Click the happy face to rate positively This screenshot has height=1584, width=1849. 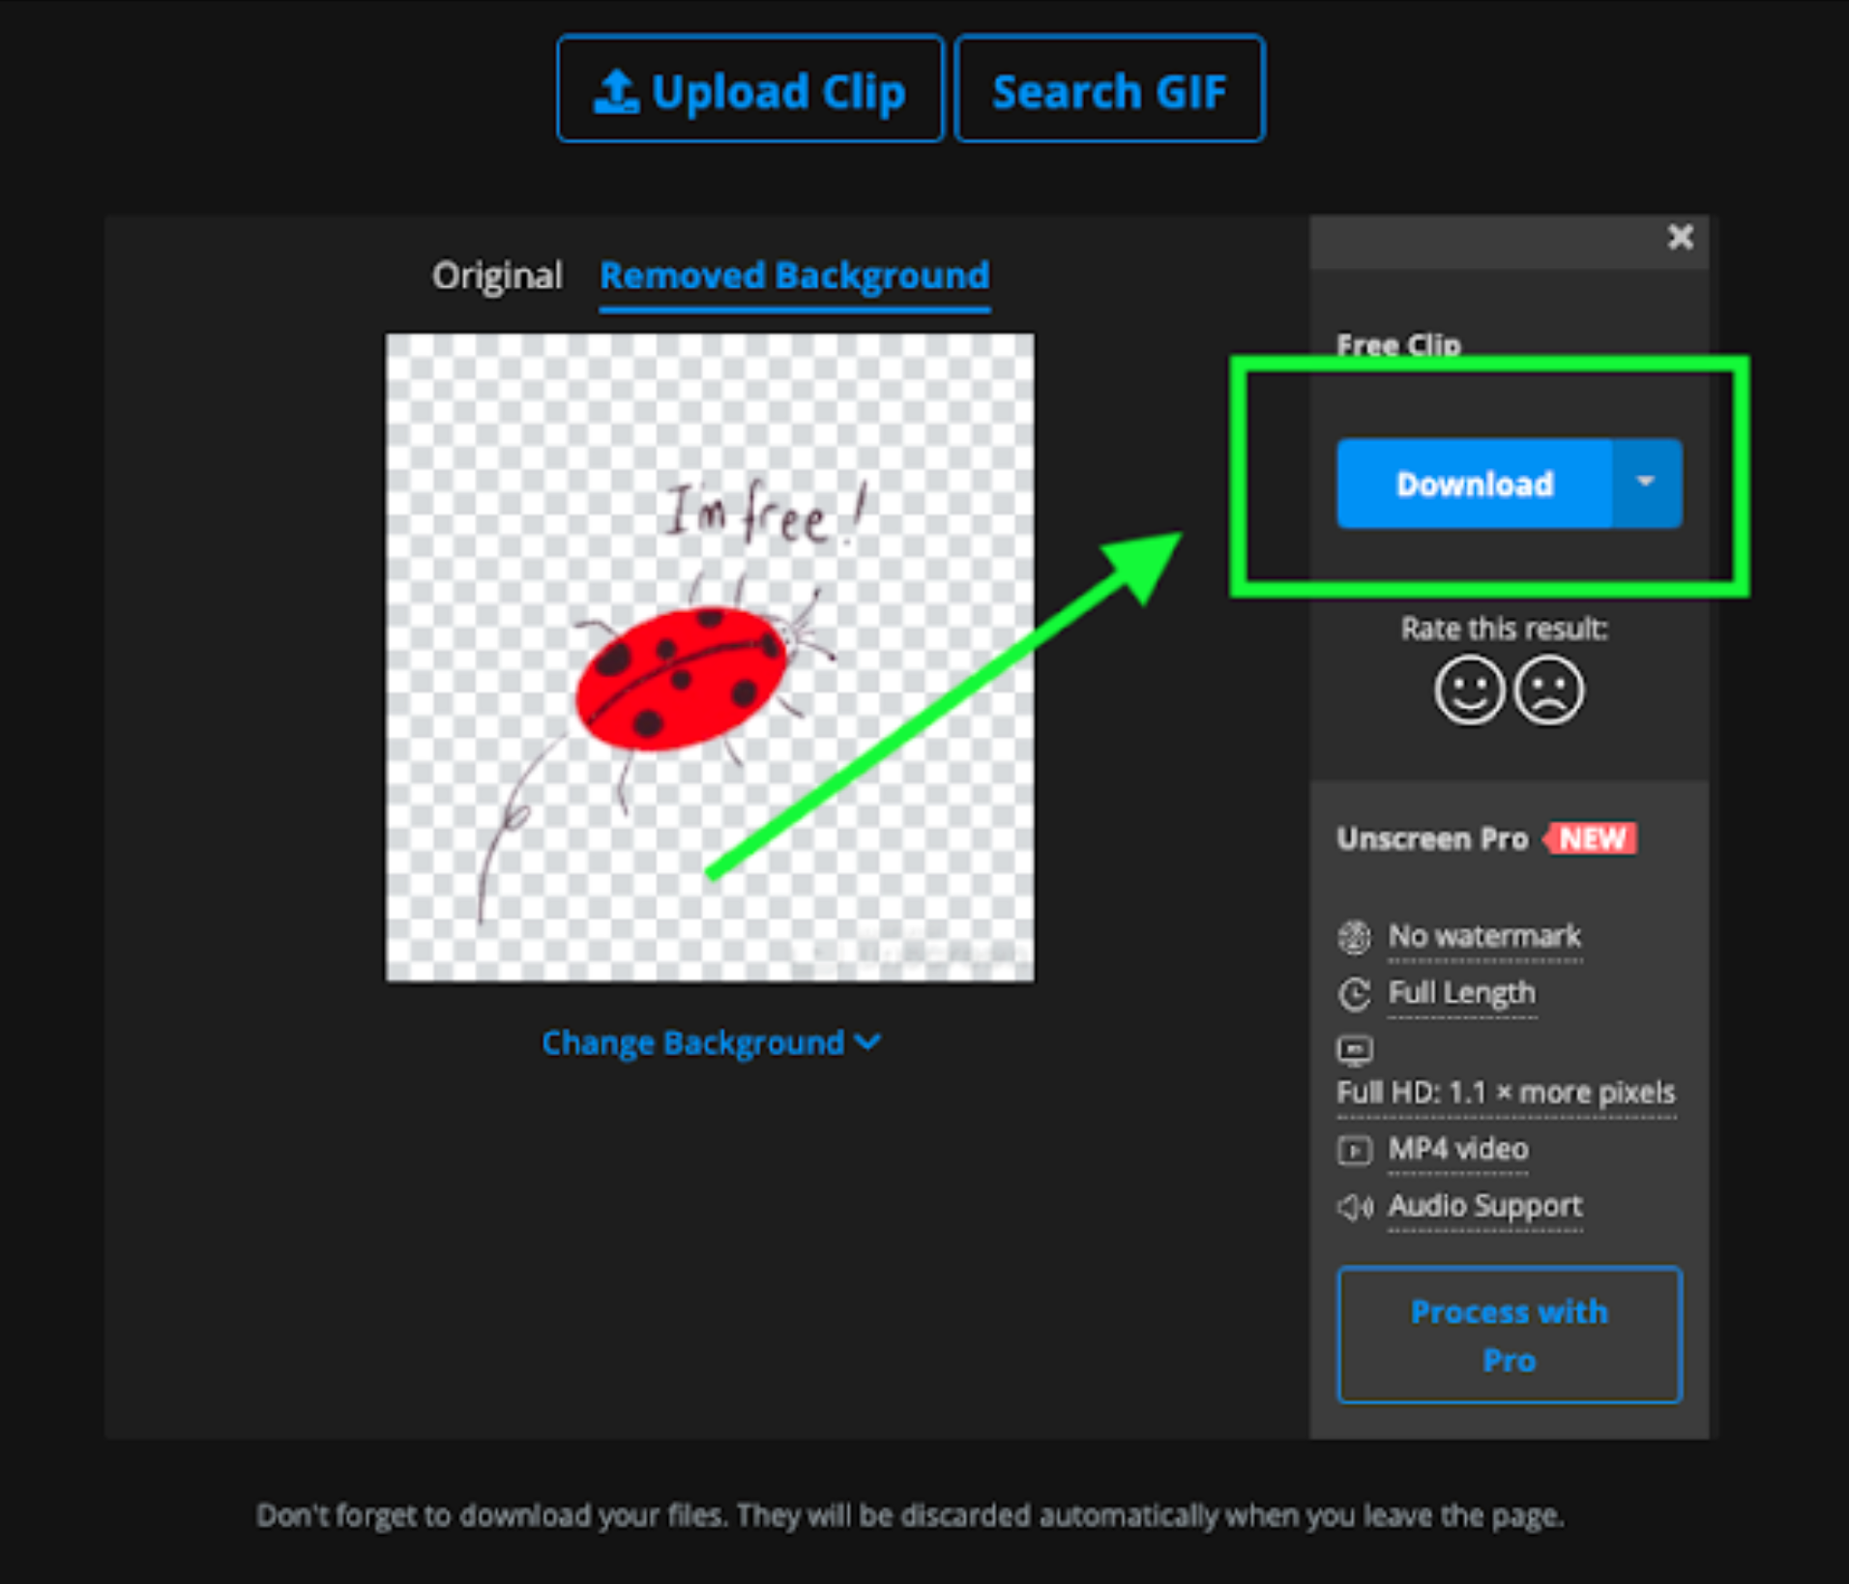tap(1468, 689)
